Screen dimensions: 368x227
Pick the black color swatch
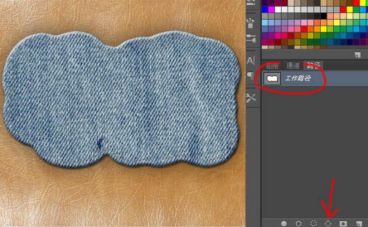coord(324,16)
